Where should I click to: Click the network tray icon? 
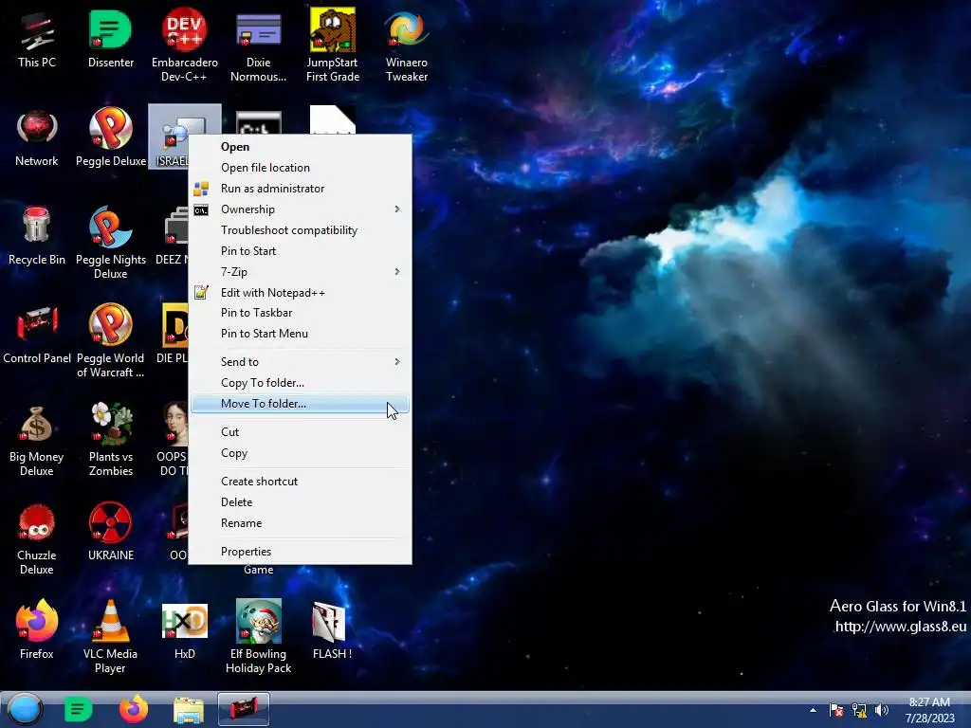click(859, 710)
